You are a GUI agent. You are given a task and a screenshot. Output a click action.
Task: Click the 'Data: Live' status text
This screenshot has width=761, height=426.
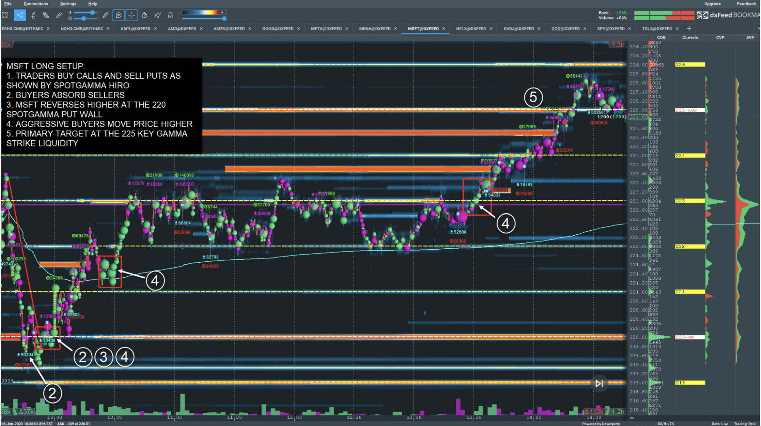(x=720, y=424)
